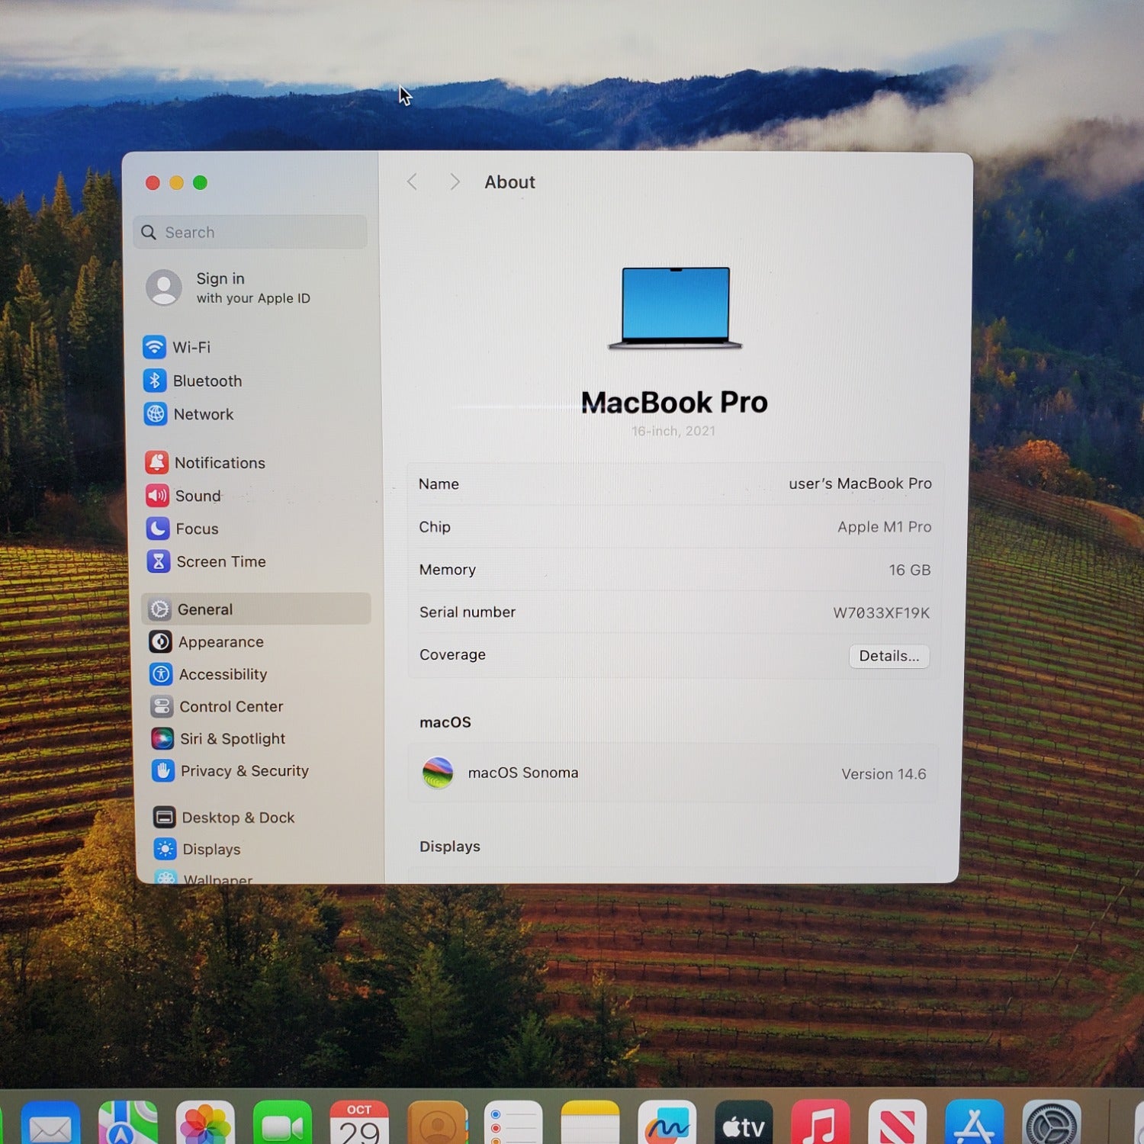Go to Accessibility settings
This screenshot has height=1144, width=1144.
[223, 674]
